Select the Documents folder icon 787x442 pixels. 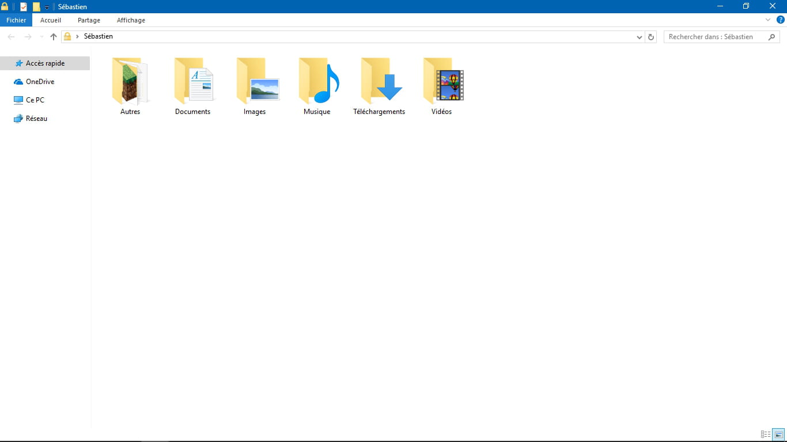point(194,81)
